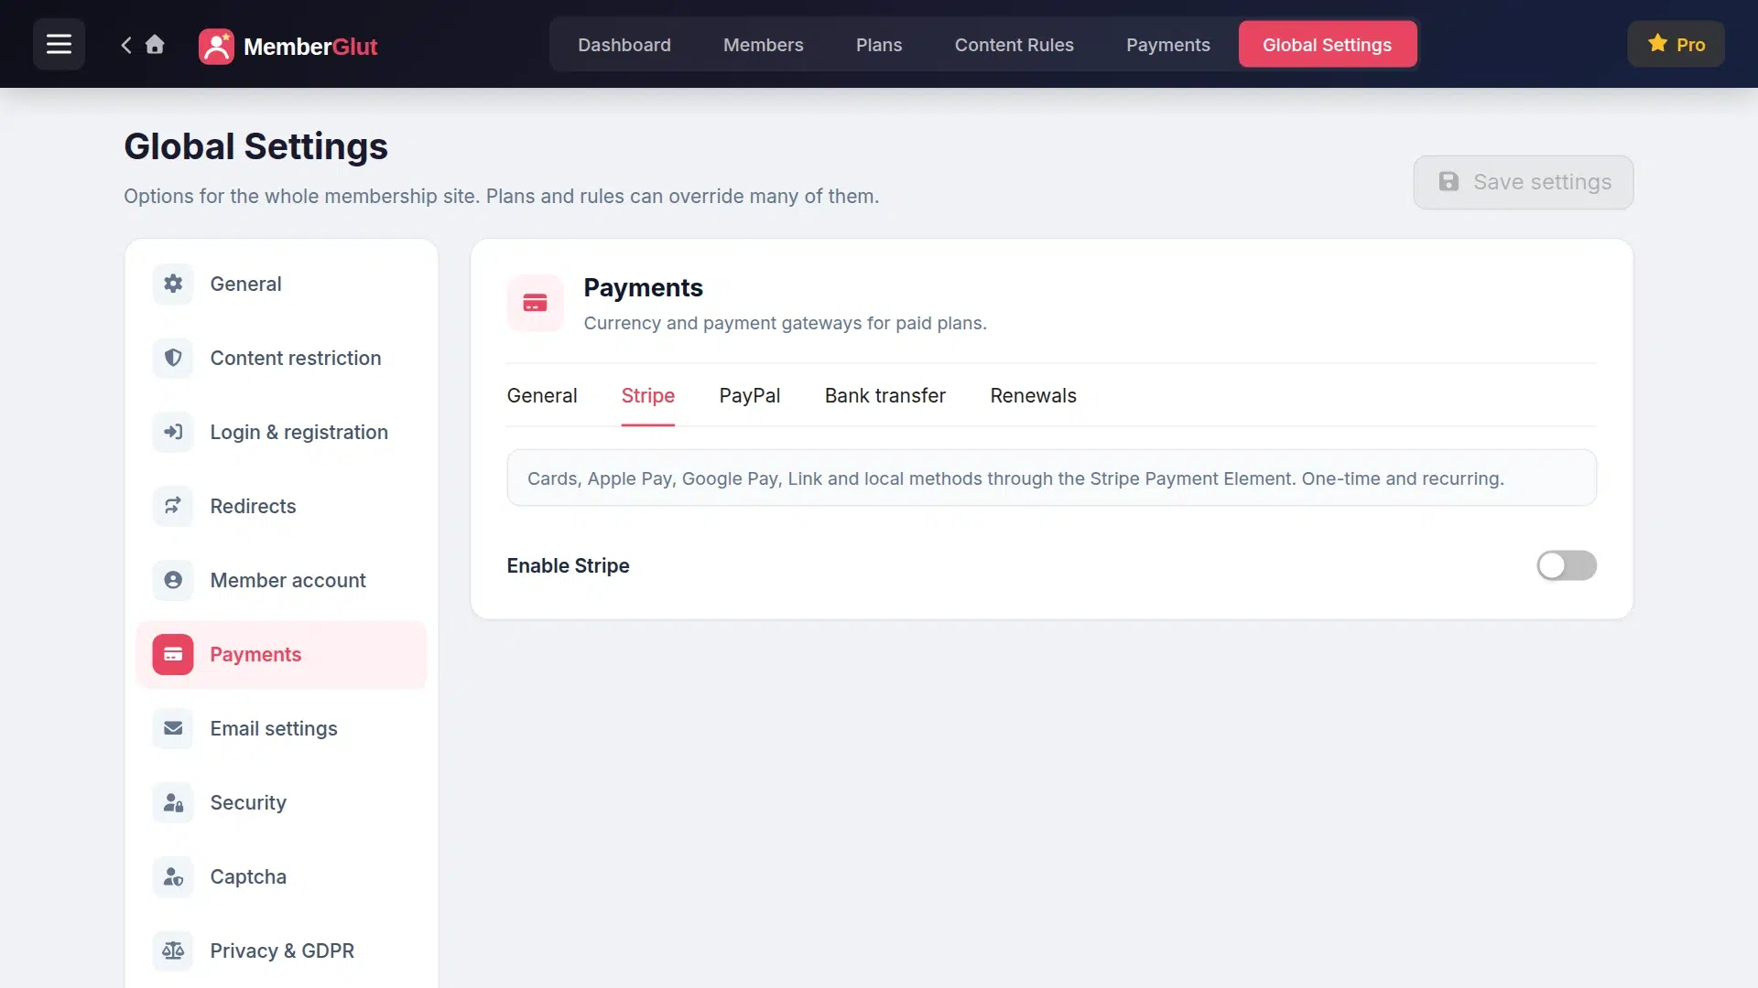Open Login & registration settings label
The height and width of the screenshot is (988, 1758).
point(299,432)
